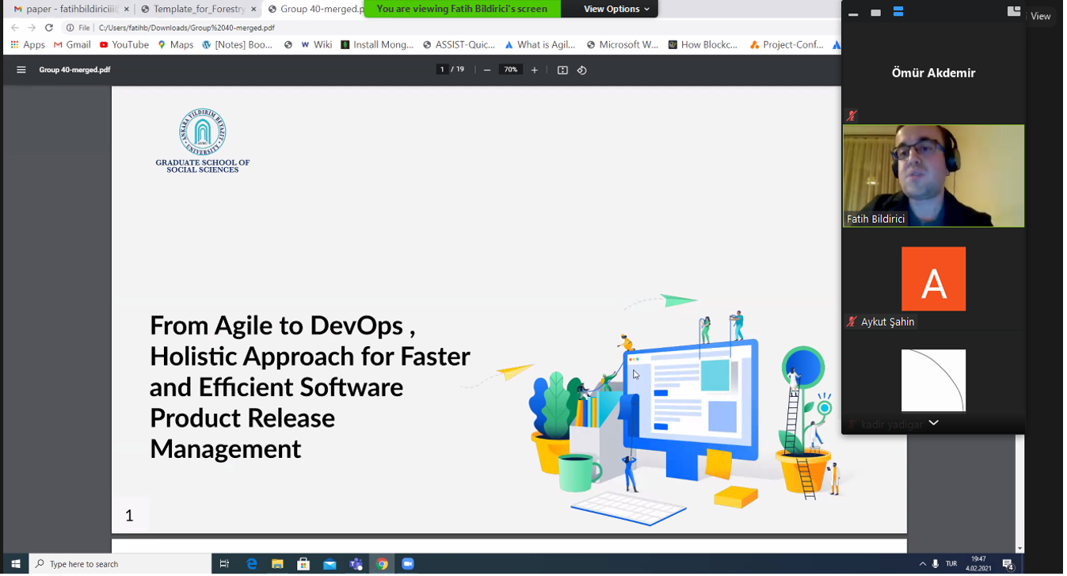Reload the browser page

click(x=49, y=28)
